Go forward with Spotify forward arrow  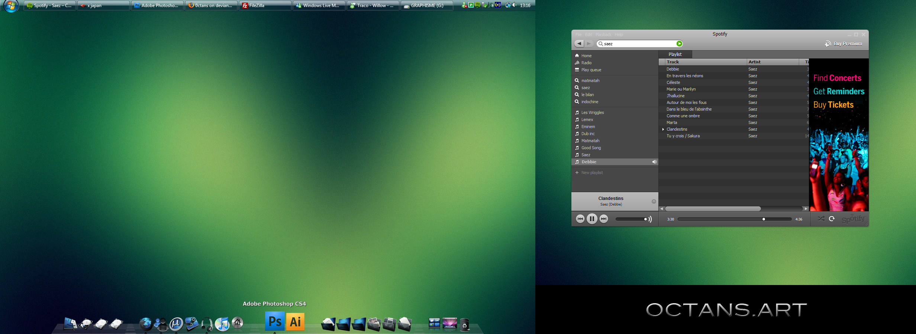click(589, 43)
